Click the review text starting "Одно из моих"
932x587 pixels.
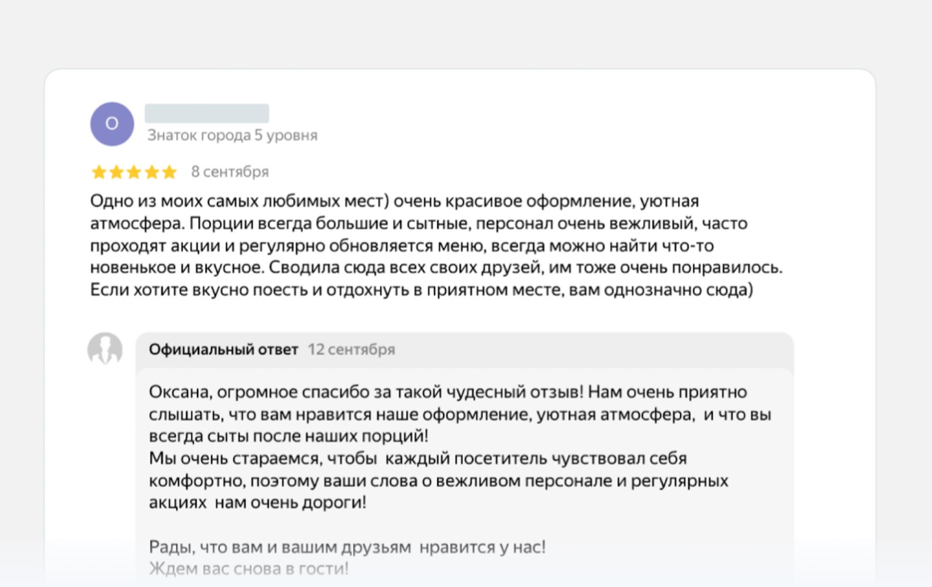point(436,246)
